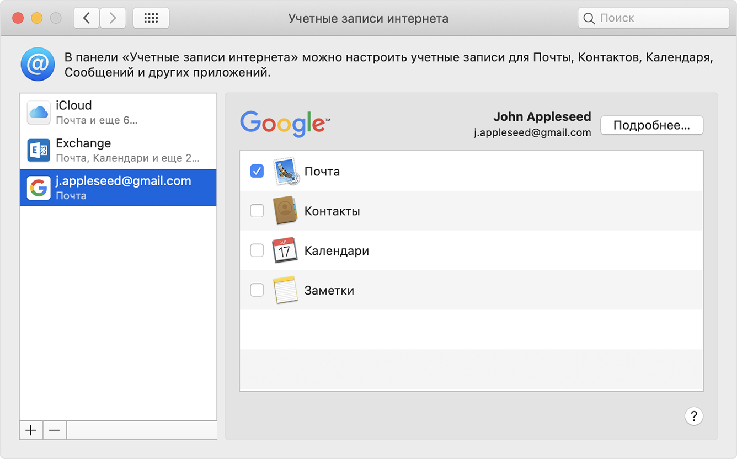Viewport: 737px width, 459px height.
Task: Uncheck the Почта checkbox
Action: (x=257, y=171)
